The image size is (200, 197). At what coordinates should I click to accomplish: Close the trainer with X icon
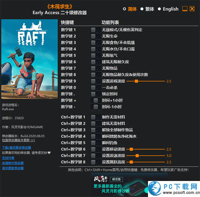click(192, 9)
